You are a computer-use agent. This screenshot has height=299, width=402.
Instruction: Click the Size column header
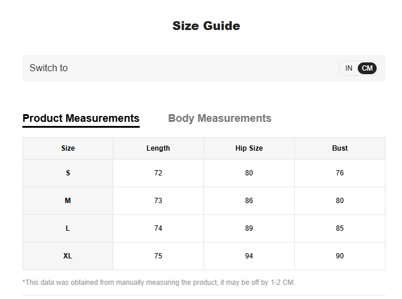(68, 148)
